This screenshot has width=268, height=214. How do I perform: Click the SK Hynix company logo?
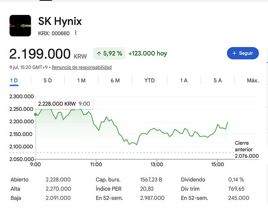click(x=20, y=26)
